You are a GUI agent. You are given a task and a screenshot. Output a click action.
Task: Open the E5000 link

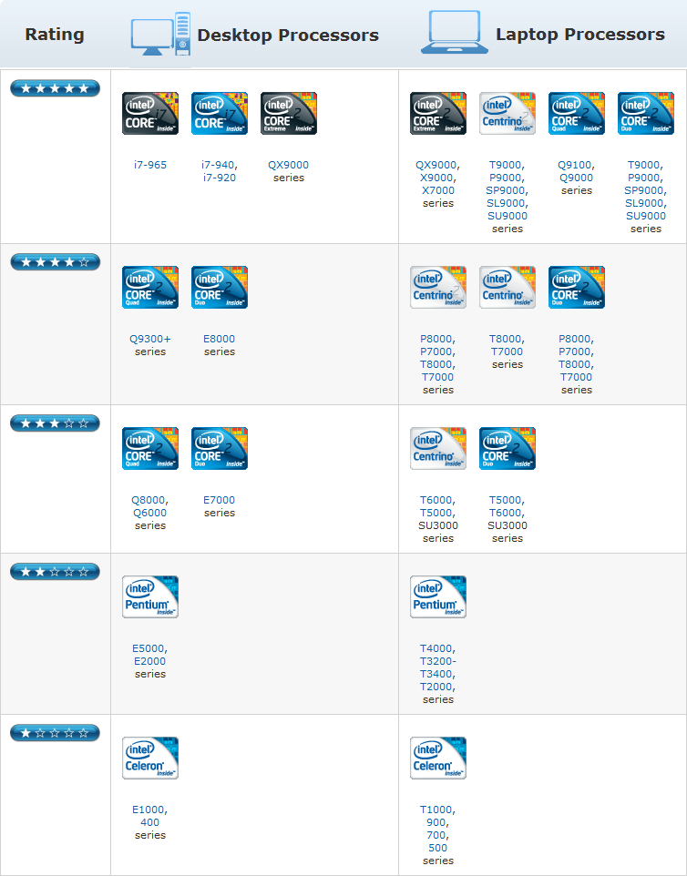(149, 648)
